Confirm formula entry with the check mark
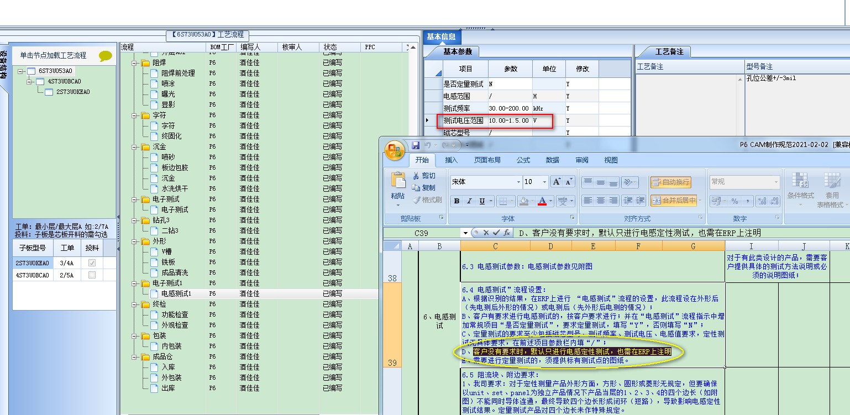The image size is (850, 415). [x=496, y=233]
